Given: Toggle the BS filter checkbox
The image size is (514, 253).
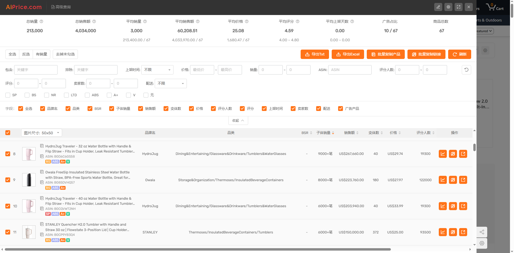Looking at the screenshot, I should pos(27,95).
